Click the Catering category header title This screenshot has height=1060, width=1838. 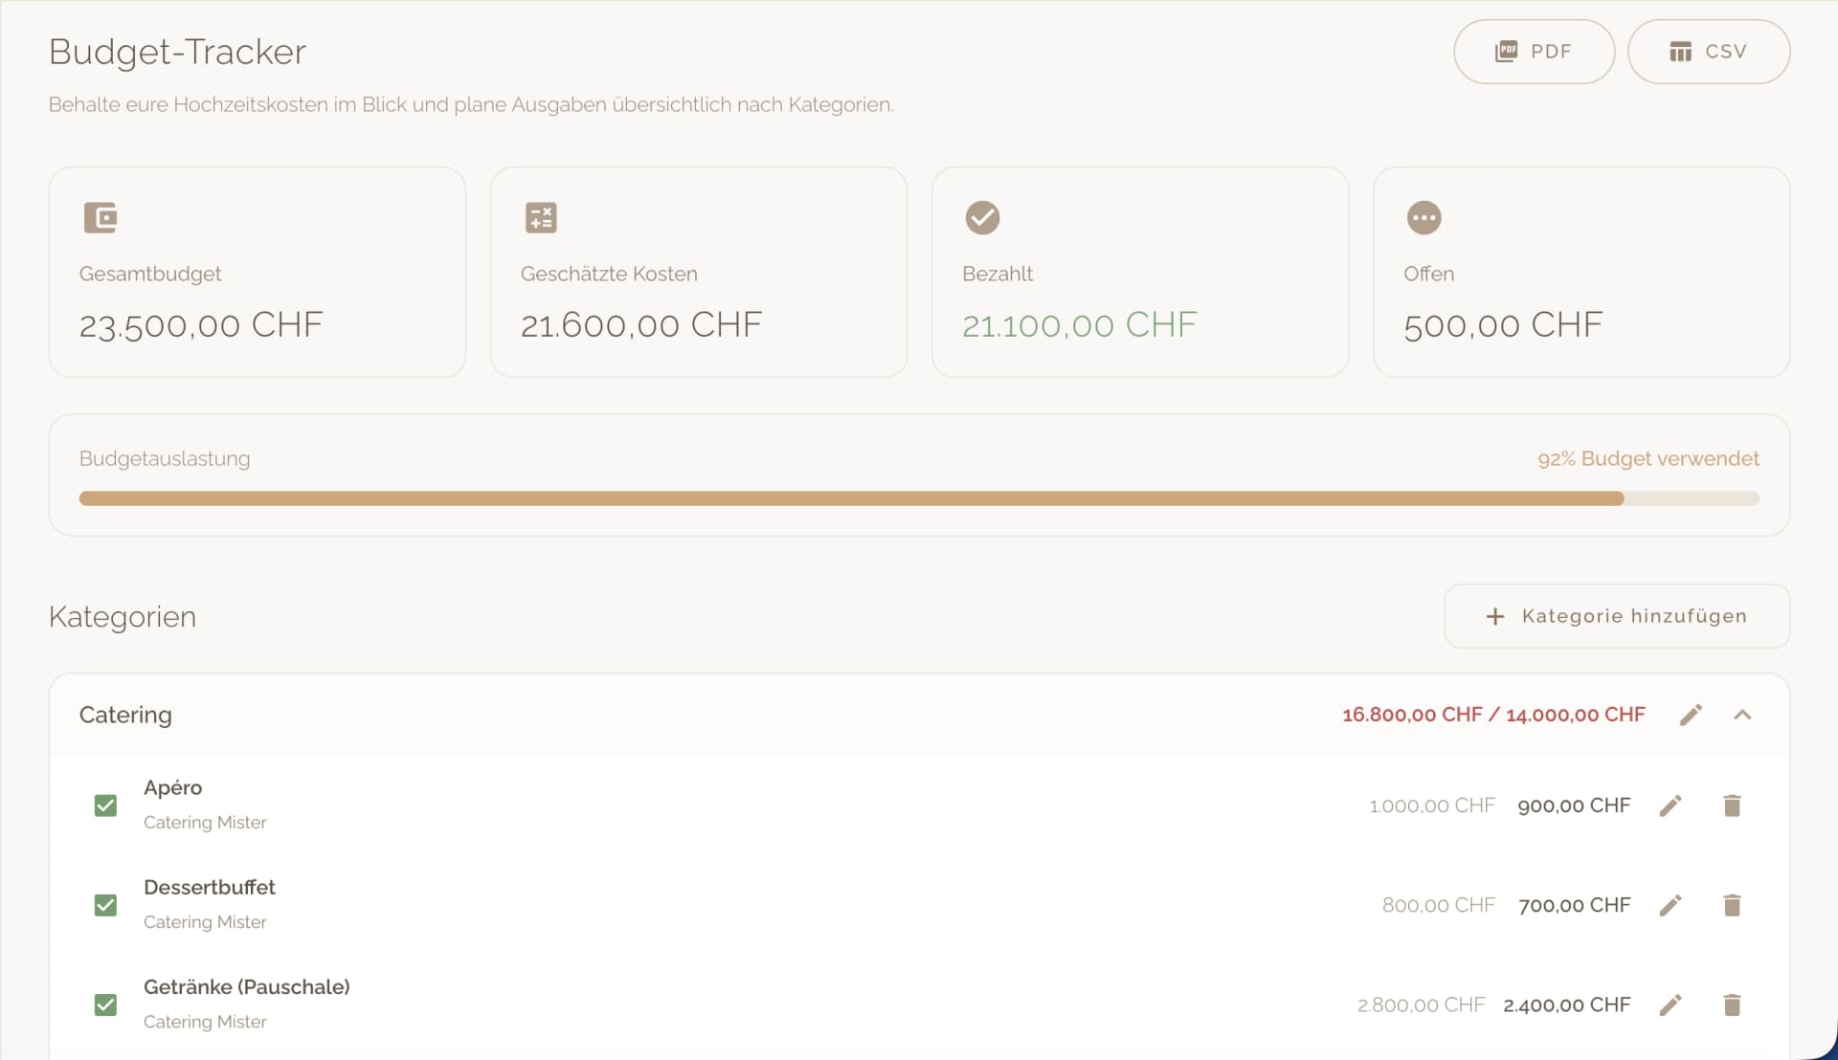point(125,715)
